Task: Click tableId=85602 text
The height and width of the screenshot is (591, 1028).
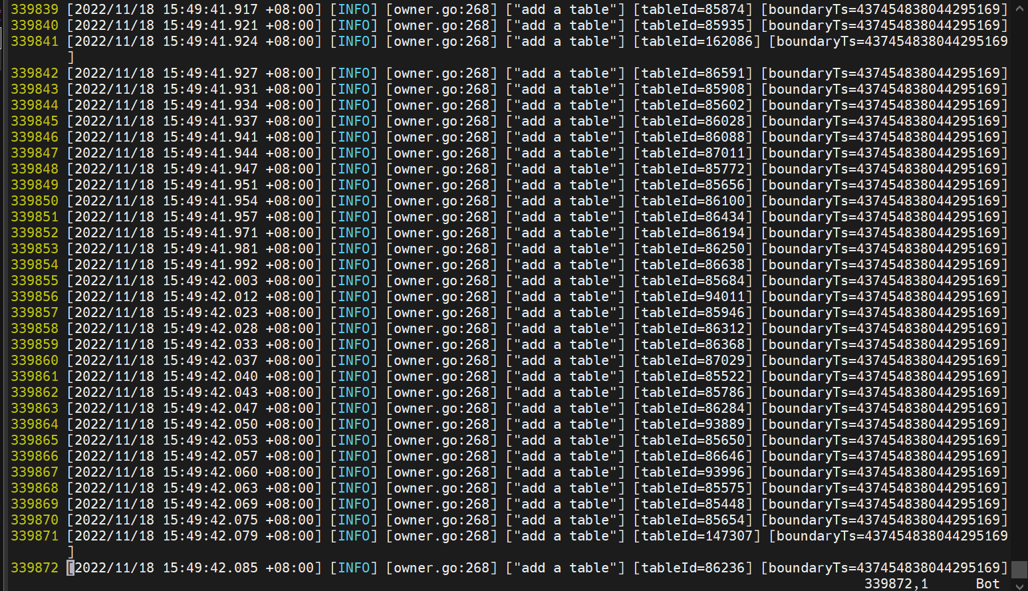Action: point(694,105)
